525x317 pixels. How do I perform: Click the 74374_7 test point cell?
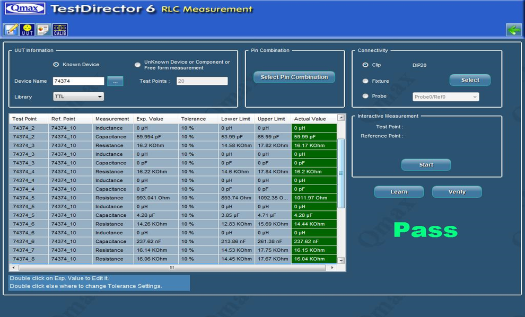(29, 250)
